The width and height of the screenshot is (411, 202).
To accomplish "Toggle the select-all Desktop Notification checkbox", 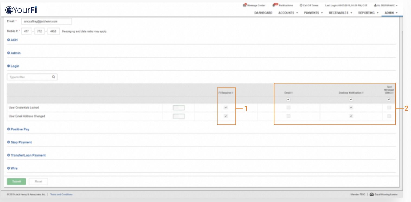I will pos(351,100).
